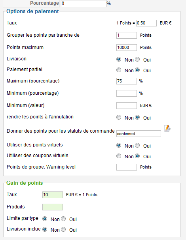Select Oui for Livraison
This screenshot has width=186, height=240.
click(x=137, y=59)
